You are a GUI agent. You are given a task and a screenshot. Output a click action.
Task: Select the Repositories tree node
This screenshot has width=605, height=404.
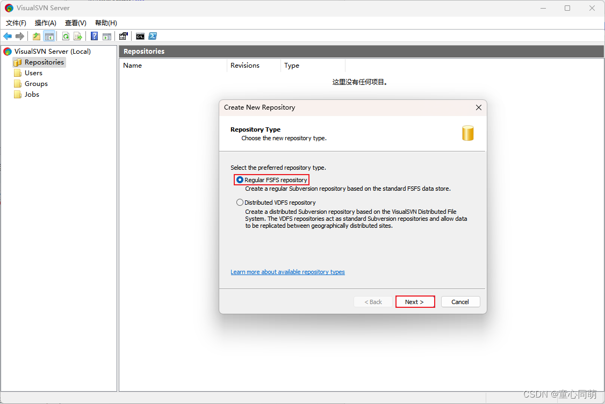[x=39, y=62]
